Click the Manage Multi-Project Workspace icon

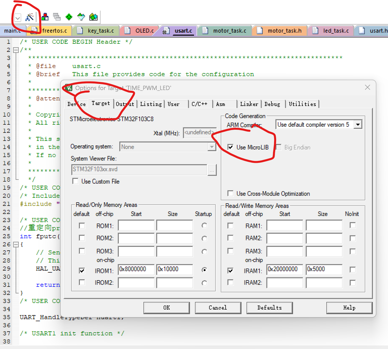point(57,17)
